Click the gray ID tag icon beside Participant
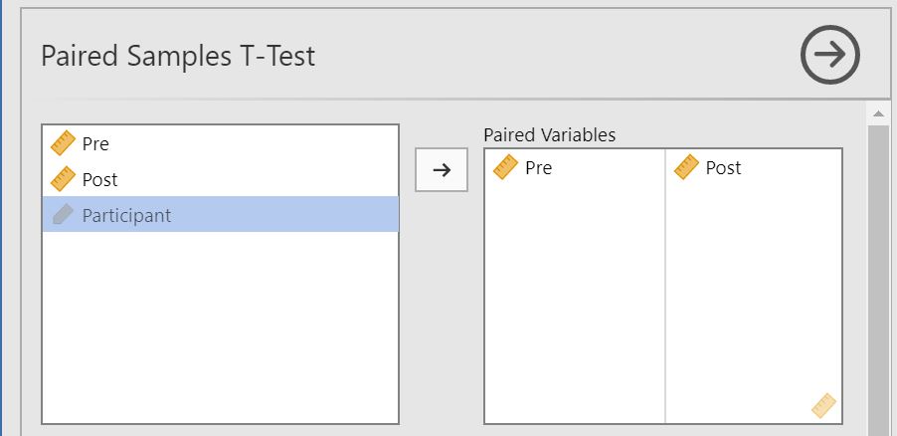897x436 pixels. click(x=64, y=215)
